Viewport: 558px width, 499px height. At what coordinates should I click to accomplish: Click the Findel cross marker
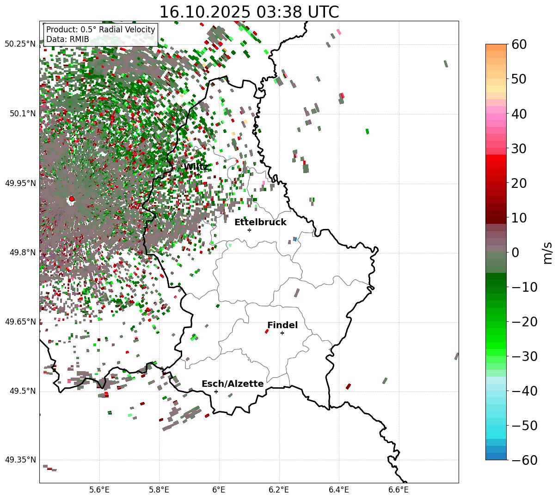[282, 333]
